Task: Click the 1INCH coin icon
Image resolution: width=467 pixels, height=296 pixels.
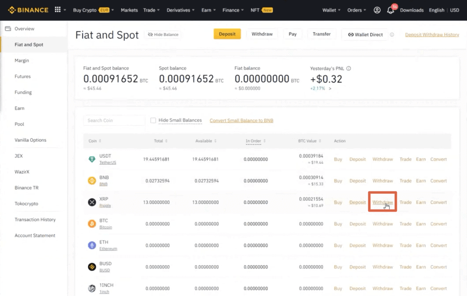Action: [x=92, y=288]
